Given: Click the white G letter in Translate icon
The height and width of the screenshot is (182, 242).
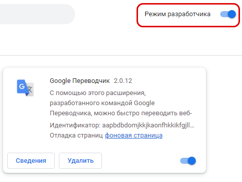Looking at the screenshot, I should tap(22, 86).
